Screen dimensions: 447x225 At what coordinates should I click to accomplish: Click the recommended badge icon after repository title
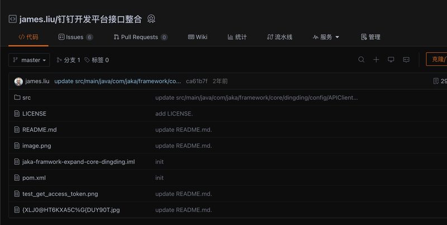pyautogui.click(x=151, y=19)
